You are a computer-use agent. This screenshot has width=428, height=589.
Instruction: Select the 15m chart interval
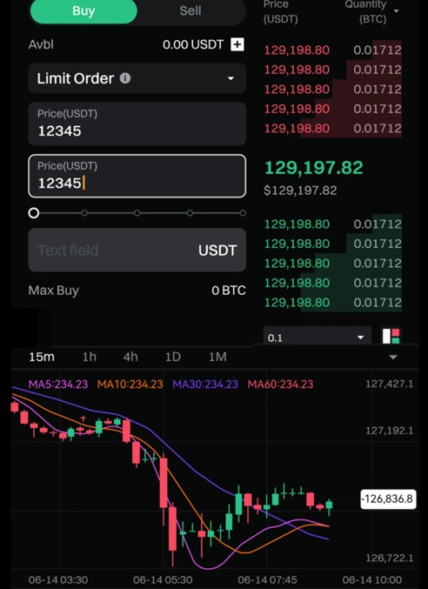click(42, 357)
